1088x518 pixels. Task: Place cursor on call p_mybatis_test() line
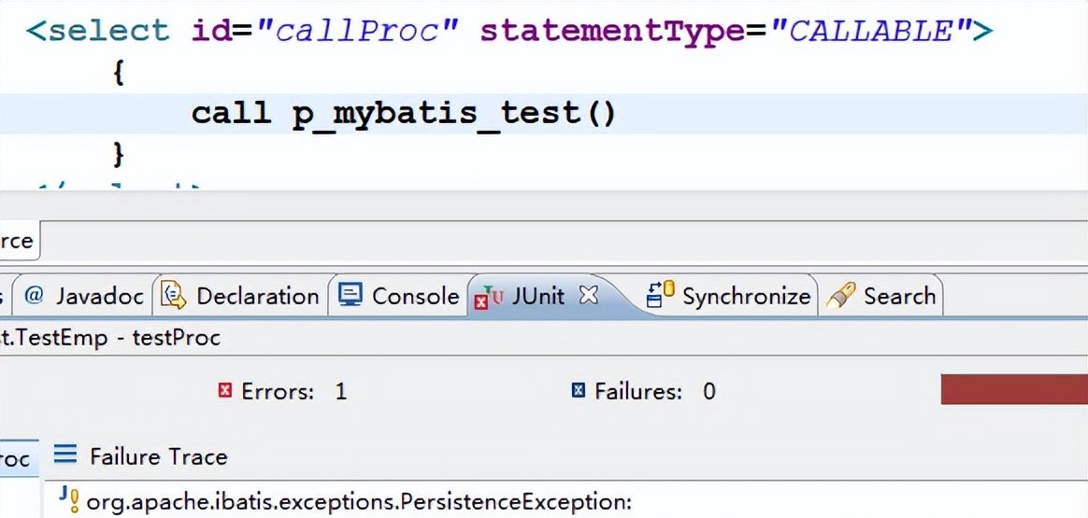(404, 114)
